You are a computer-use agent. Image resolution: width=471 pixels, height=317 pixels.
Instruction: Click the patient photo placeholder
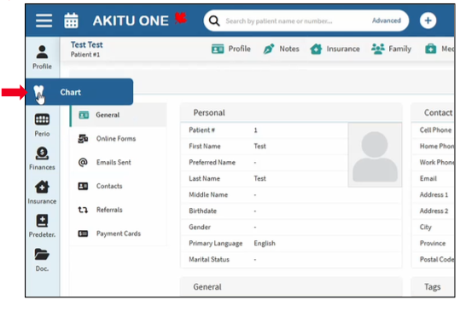pos(375,155)
